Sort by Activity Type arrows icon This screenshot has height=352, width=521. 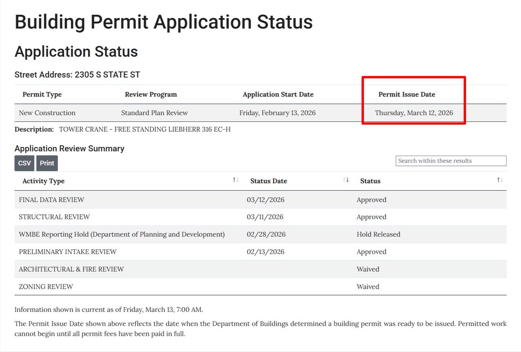[236, 180]
